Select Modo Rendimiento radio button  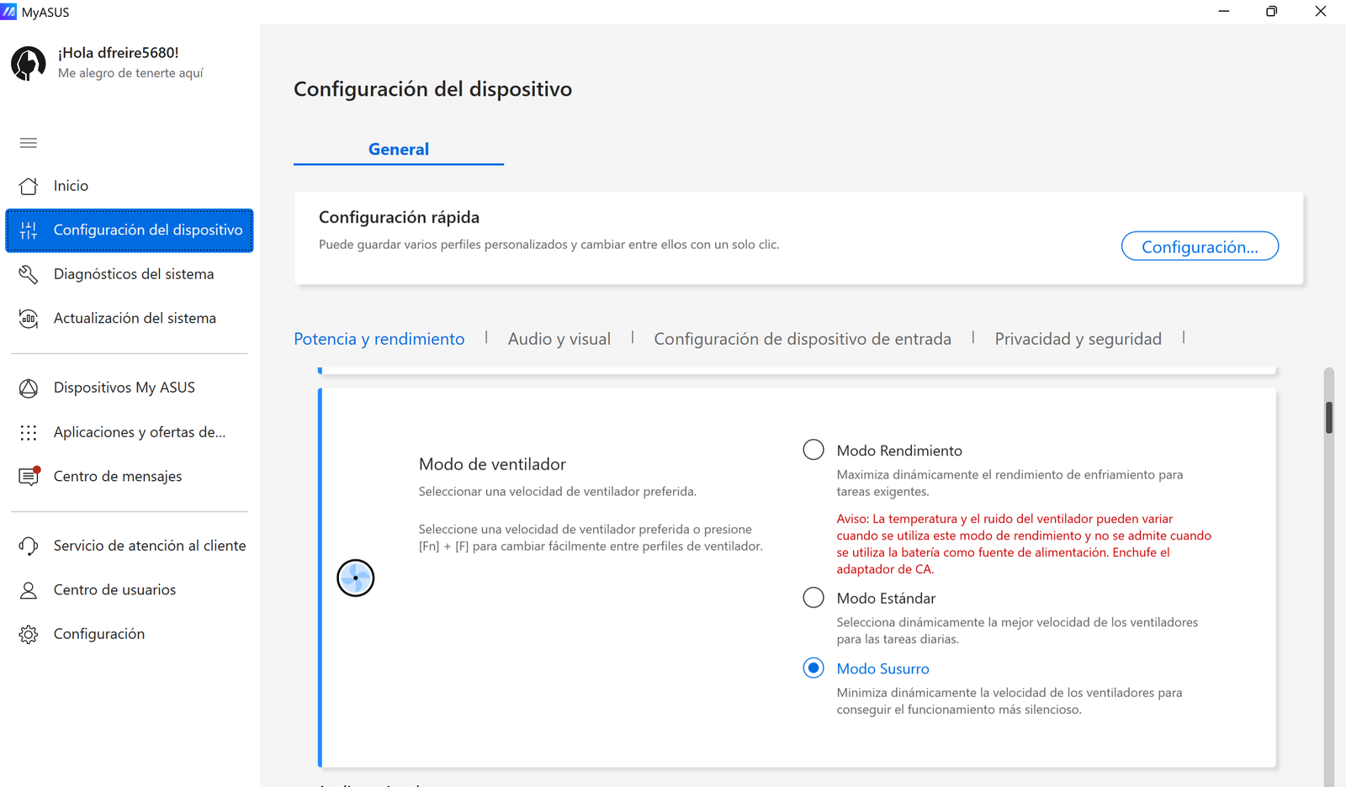tap(813, 450)
